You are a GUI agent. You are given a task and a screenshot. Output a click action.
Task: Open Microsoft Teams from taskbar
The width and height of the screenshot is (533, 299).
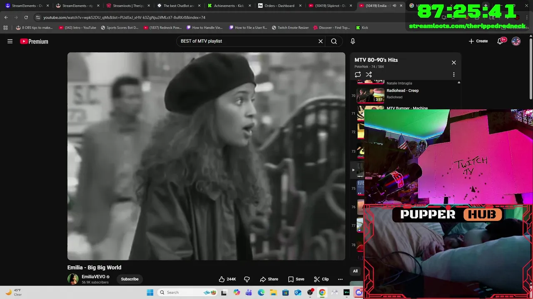point(249,292)
